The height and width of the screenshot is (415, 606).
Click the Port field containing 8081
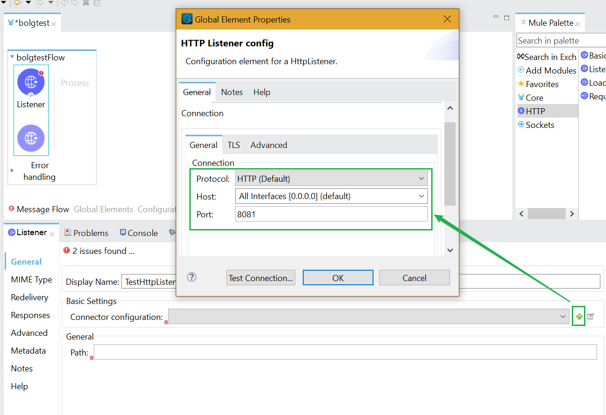tap(331, 214)
